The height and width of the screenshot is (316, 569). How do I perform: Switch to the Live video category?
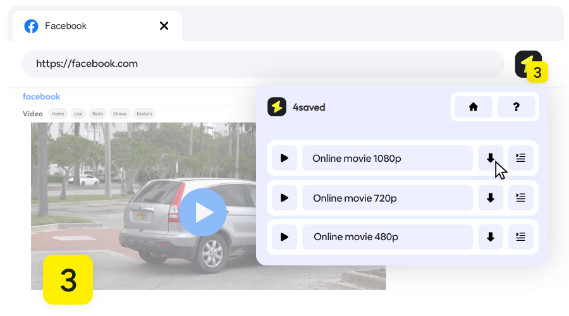point(78,114)
